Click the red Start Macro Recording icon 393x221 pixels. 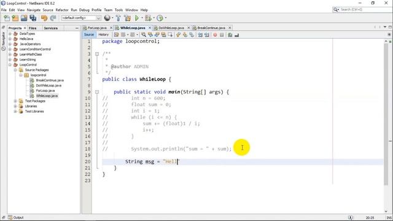(215, 35)
